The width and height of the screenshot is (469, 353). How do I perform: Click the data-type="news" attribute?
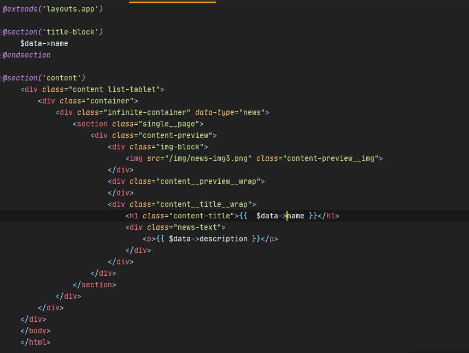coord(230,113)
